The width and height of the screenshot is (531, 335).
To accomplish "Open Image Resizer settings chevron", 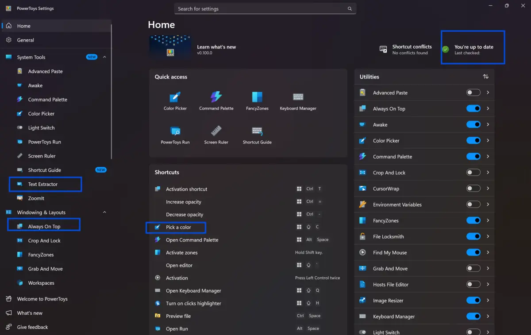I will (488, 301).
